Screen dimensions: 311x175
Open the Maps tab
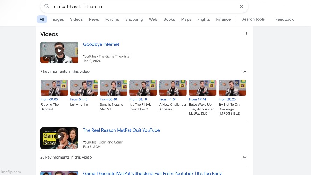click(x=186, y=19)
